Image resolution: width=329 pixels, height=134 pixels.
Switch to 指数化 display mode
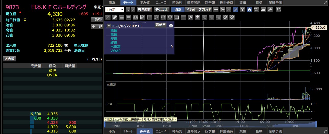(191, 10)
